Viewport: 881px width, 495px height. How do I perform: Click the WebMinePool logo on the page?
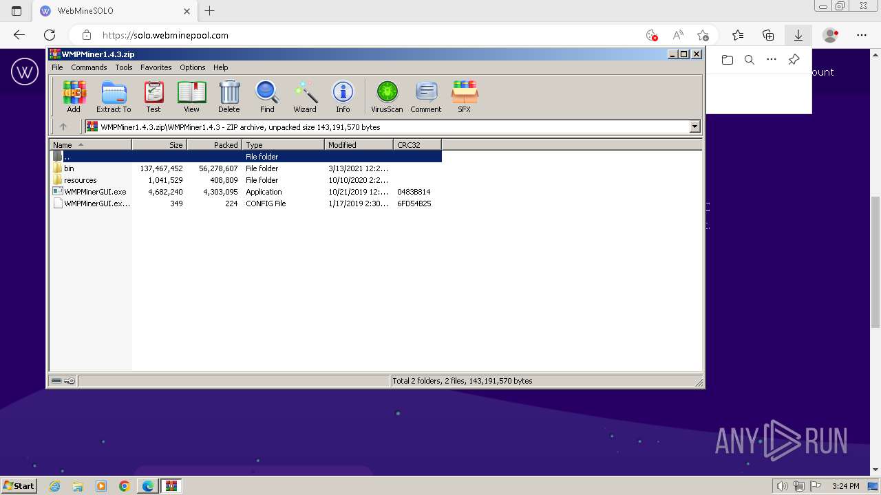click(25, 71)
